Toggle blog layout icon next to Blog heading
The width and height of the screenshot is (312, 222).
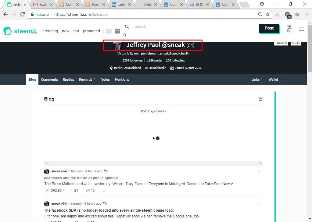point(260,99)
